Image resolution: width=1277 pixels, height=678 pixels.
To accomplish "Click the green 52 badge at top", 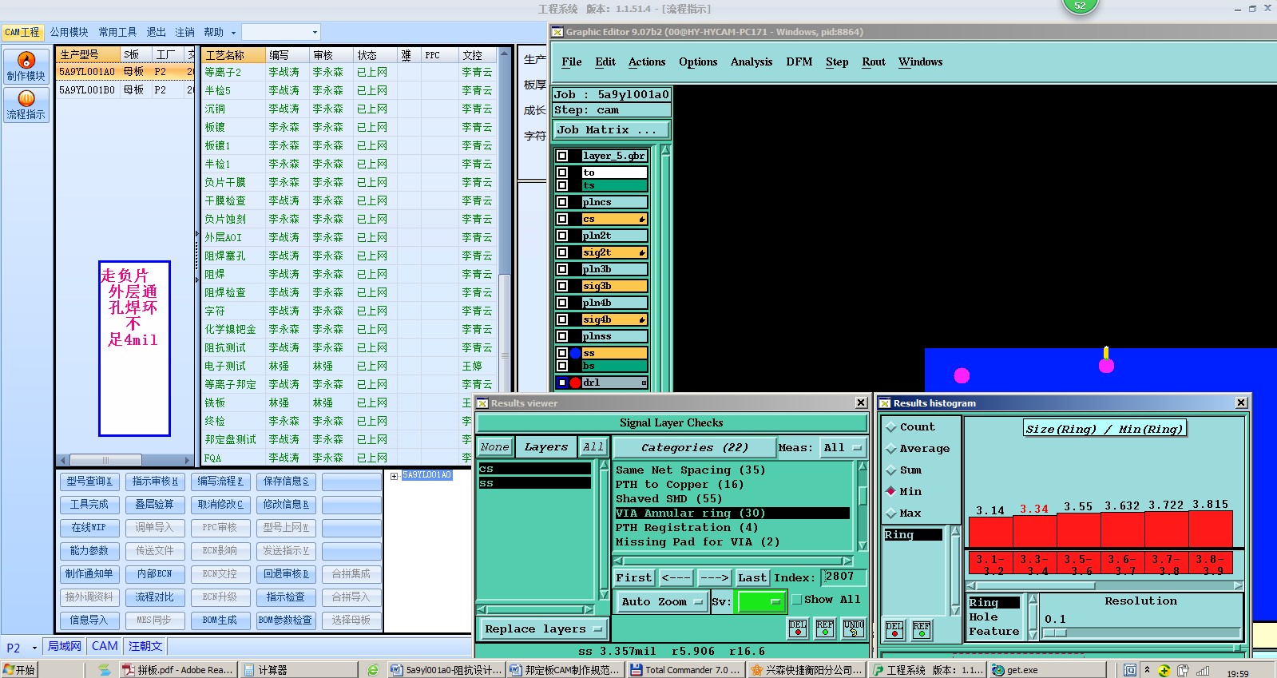I will coord(1080,6).
